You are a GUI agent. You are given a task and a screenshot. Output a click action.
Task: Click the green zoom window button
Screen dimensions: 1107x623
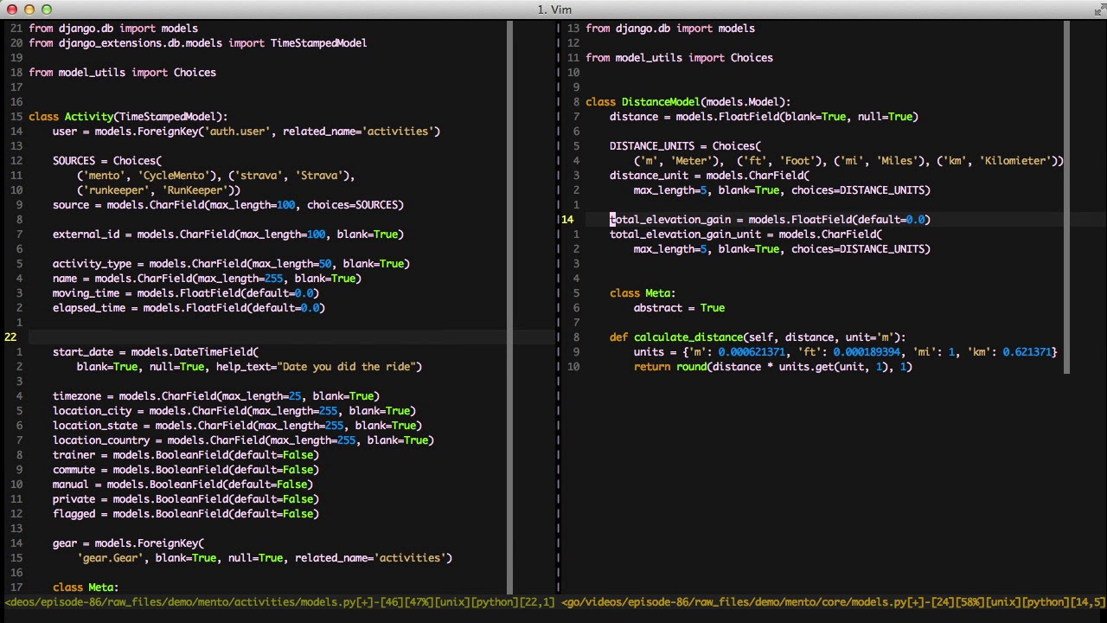click(47, 10)
